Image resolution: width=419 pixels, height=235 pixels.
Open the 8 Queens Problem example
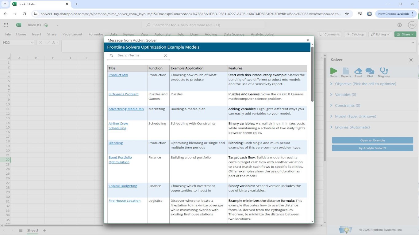click(123, 94)
